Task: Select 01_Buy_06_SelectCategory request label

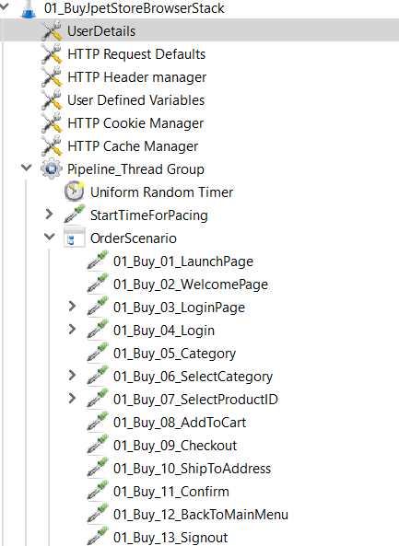Action: tap(194, 377)
